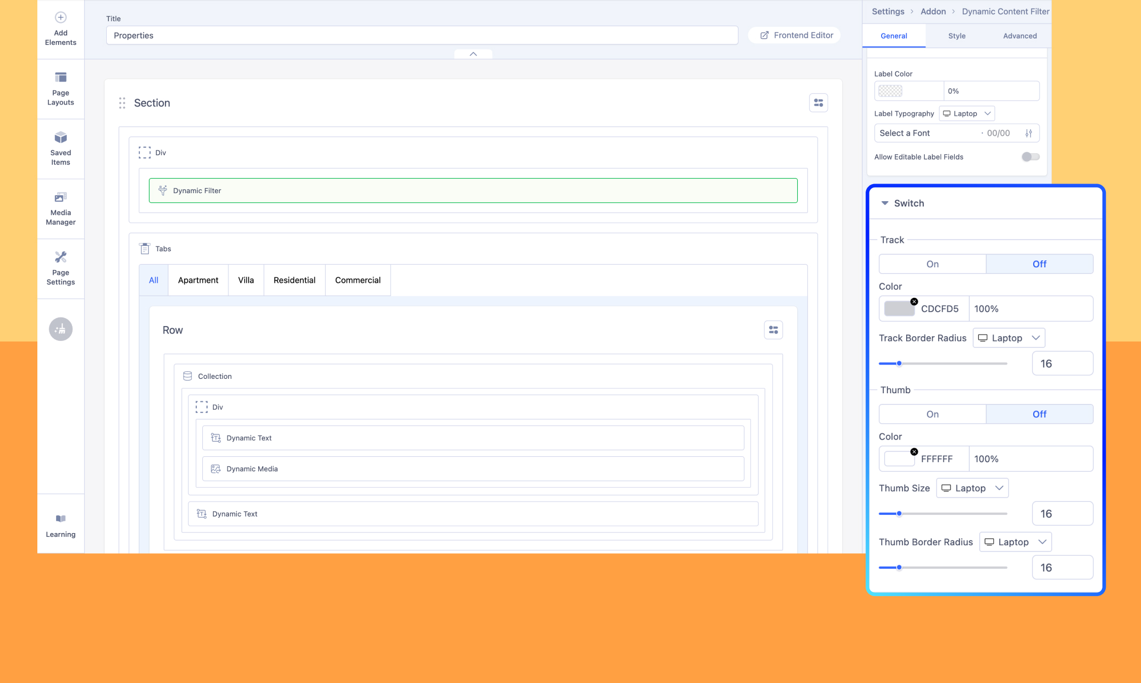Toggle Allow Editable Label Fields switch
1141x683 pixels.
click(x=1030, y=157)
